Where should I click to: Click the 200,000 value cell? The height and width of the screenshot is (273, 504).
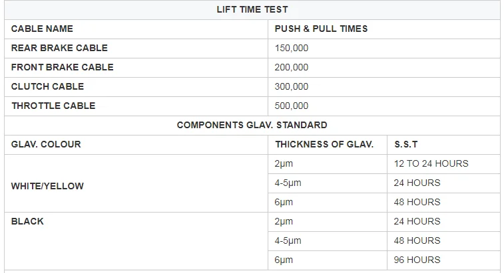(x=292, y=68)
